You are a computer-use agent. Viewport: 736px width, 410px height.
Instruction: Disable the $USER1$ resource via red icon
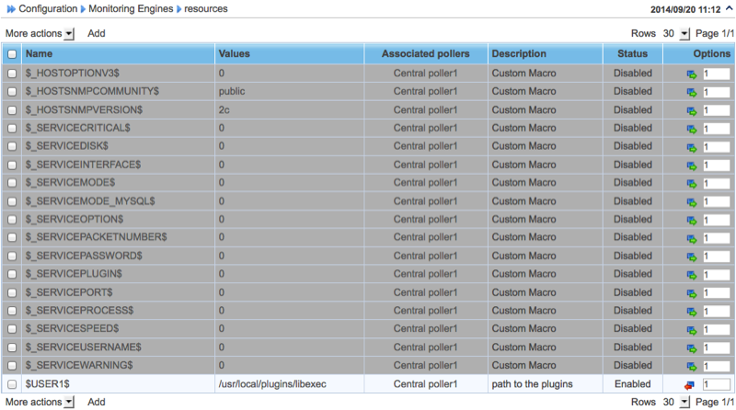691,384
